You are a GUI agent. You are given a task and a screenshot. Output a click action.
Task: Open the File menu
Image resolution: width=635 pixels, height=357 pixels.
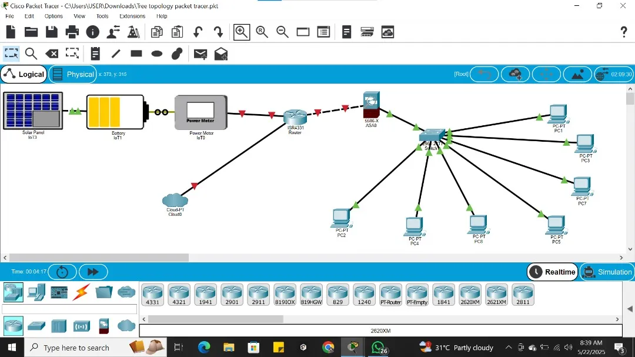coord(10,16)
